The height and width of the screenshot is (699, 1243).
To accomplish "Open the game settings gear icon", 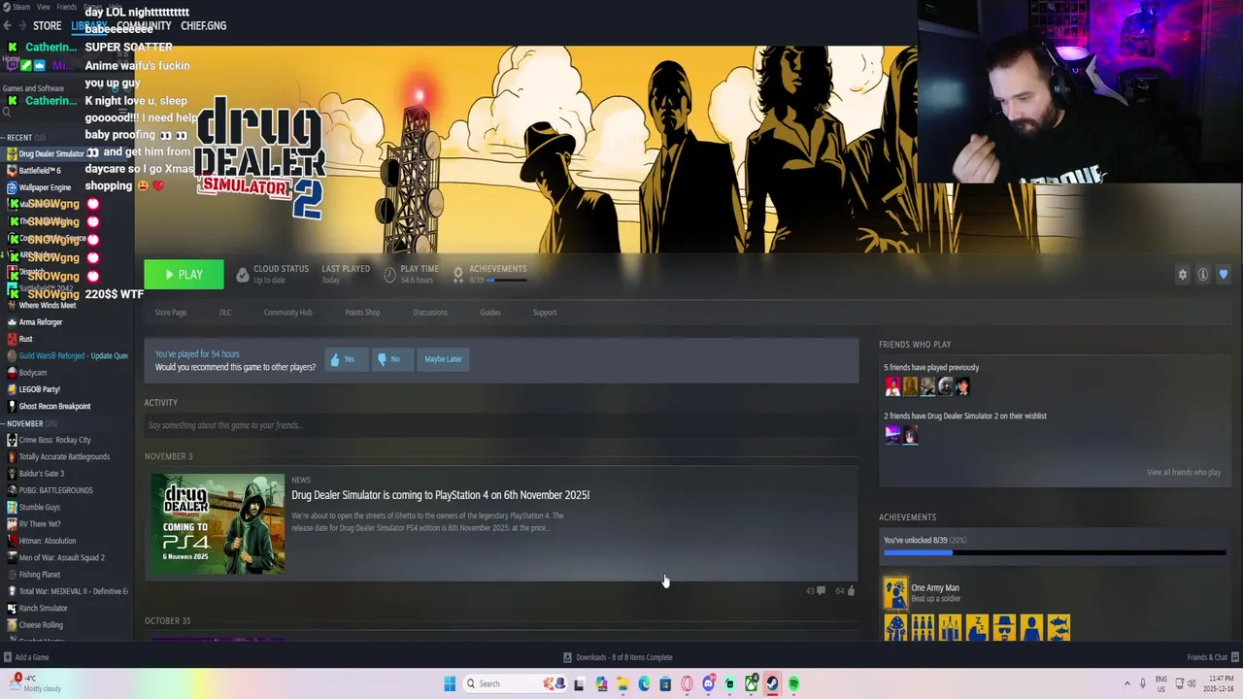I will (x=1182, y=275).
